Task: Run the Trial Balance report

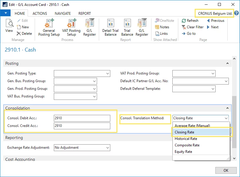Action: tap(127, 27)
